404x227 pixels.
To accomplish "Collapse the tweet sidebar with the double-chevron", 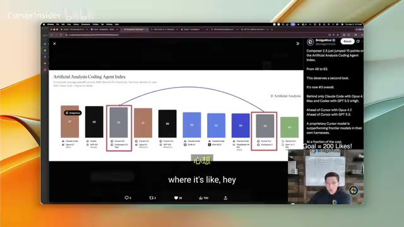I will pos(297,44).
